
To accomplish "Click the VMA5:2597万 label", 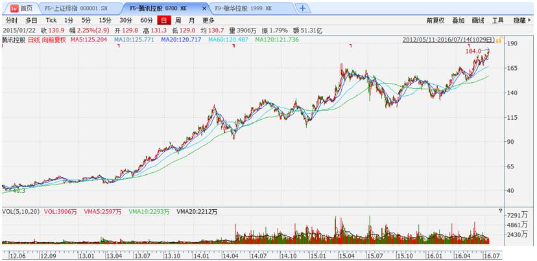I will [102, 212].
